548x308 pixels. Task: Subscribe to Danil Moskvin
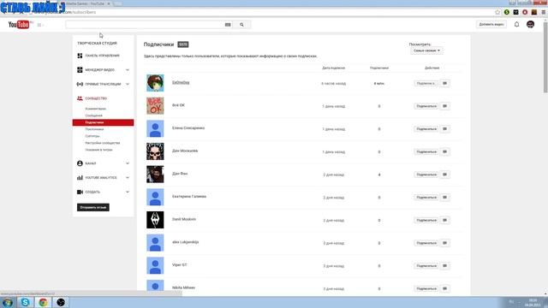[x=426, y=220]
